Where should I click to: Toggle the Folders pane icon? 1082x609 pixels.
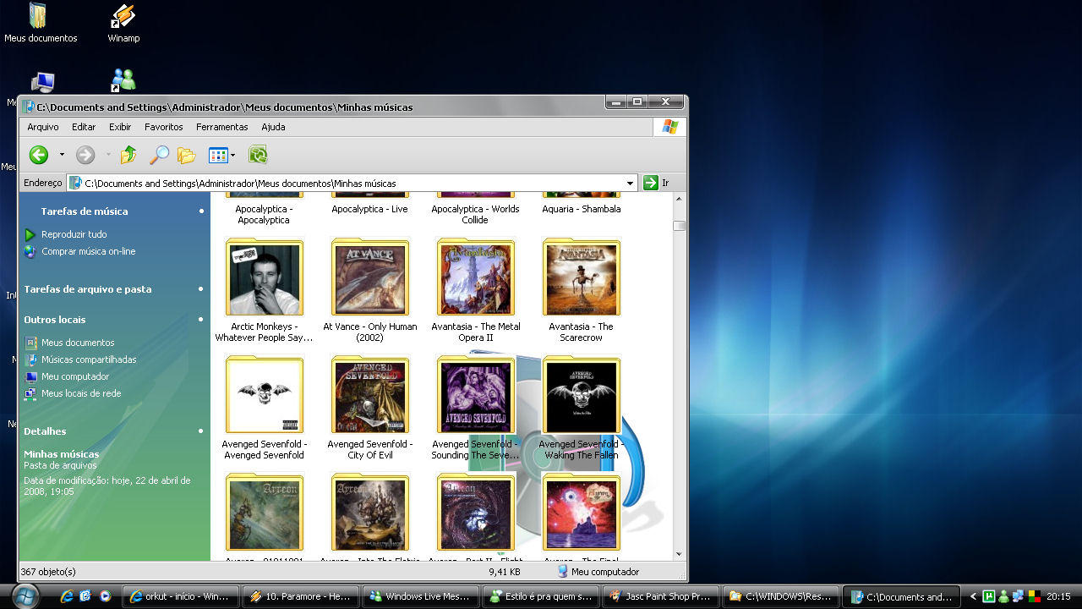pyautogui.click(x=186, y=155)
